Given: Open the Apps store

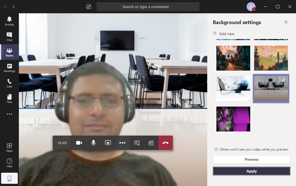Looking at the screenshot, I should [x=9, y=147].
